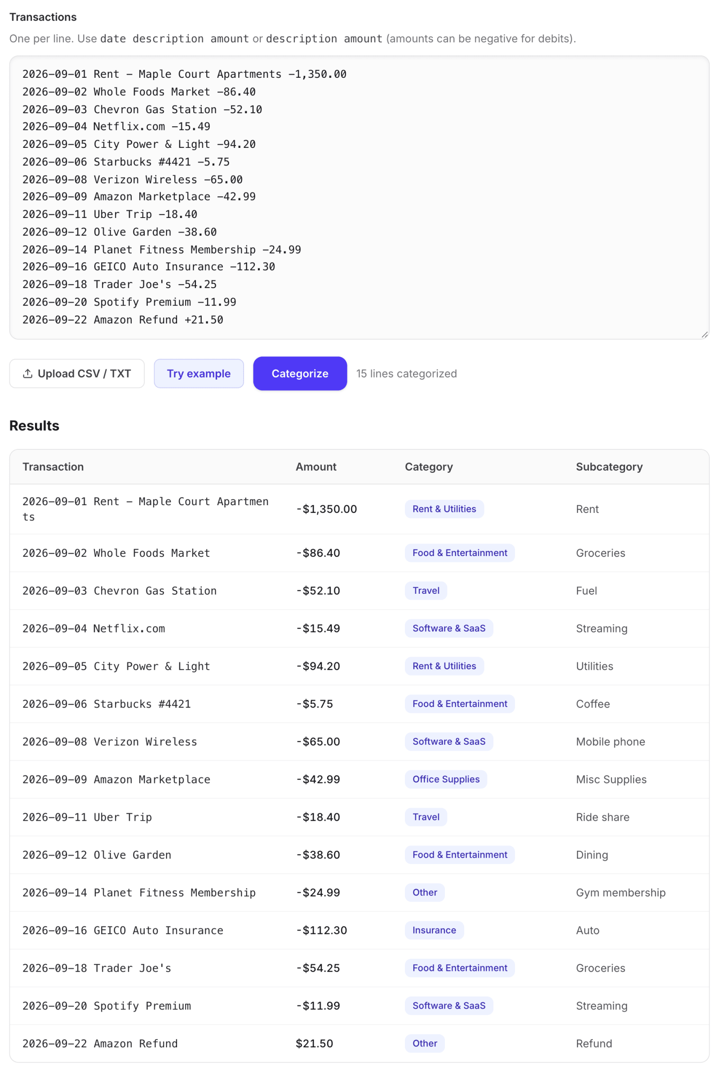
Task: Click Travel tag in Chevron Gas Station row
Action: tap(426, 591)
